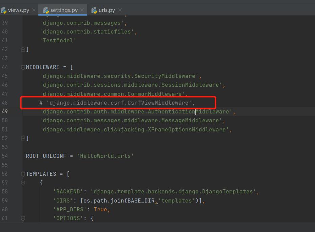This screenshot has height=232, width=315.
Task: Collapse the MIDDLEWARE list fold marker
Action: [x=23, y=67]
